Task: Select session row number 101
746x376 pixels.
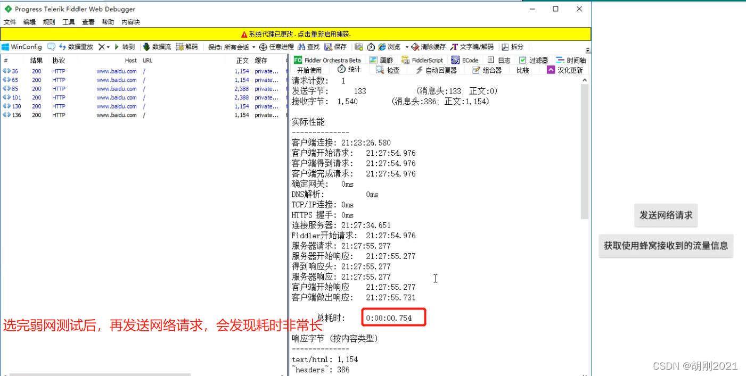Action: point(144,97)
